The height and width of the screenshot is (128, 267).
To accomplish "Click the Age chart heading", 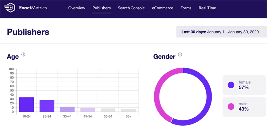I will point(13,56).
